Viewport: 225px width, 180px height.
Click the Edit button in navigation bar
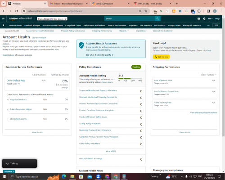pos(216,25)
